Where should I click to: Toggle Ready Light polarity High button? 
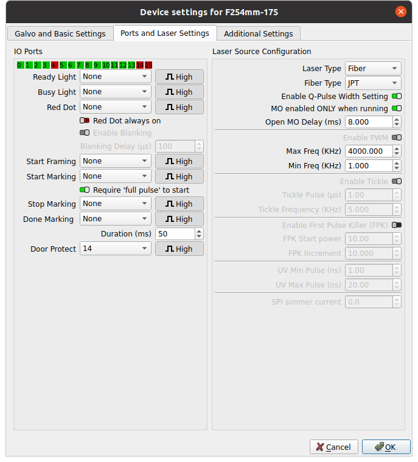click(179, 77)
